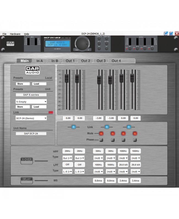Click the DELAY button

pyautogui.click(x=27, y=180)
